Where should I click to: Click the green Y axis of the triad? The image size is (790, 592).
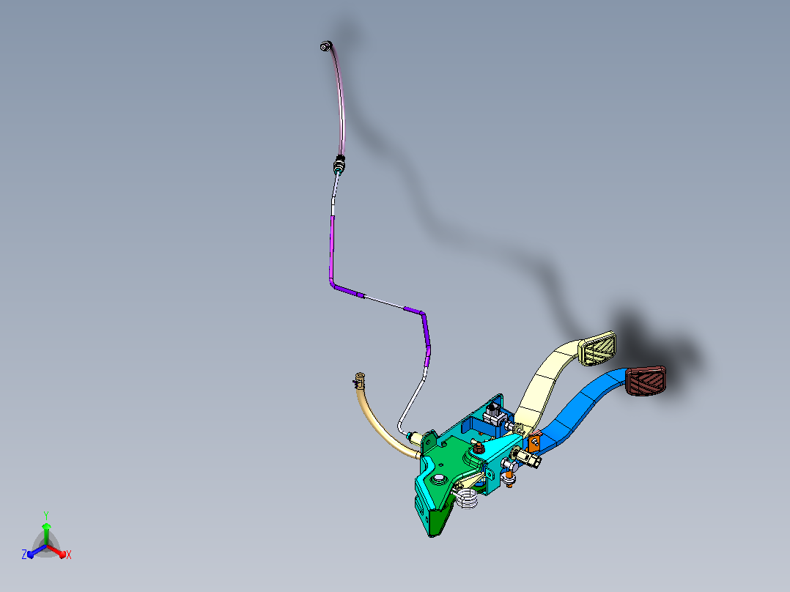(46, 533)
